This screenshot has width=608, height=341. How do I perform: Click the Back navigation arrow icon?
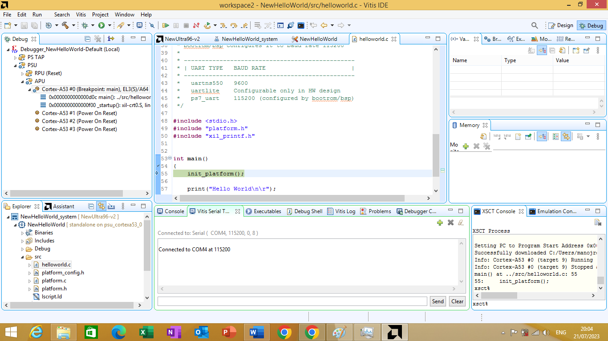tap(324, 25)
